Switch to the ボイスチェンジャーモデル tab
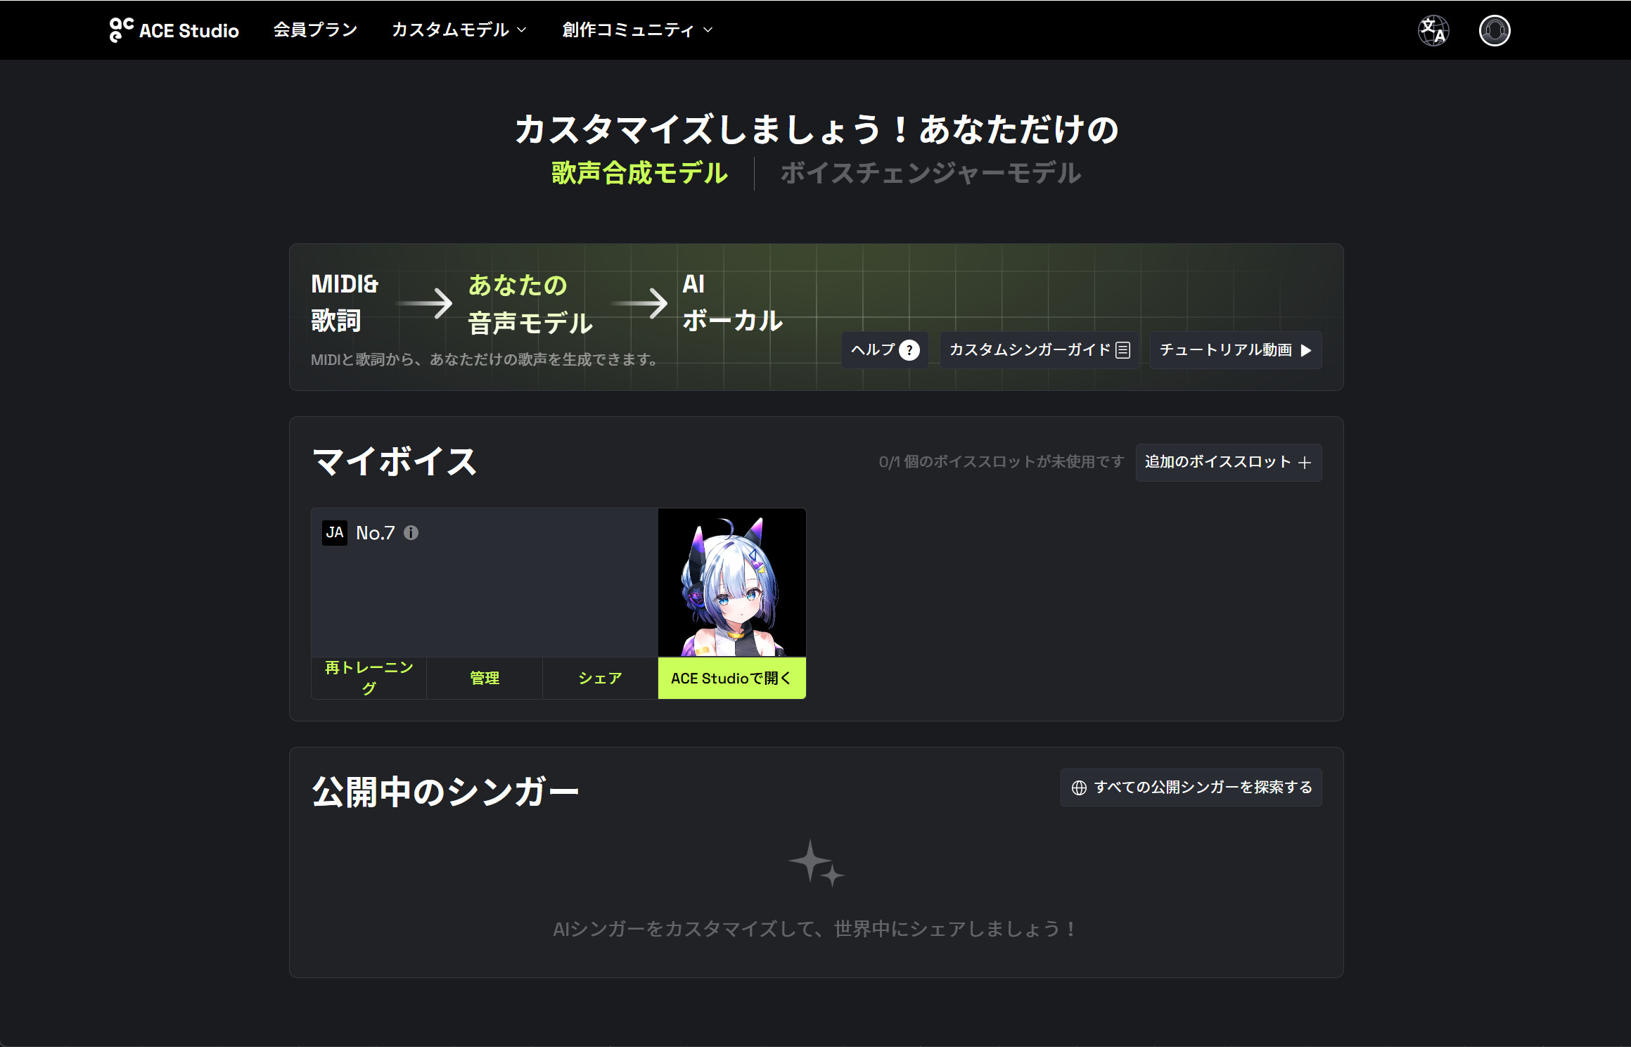Viewport: 1631px width, 1047px height. (x=930, y=173)
